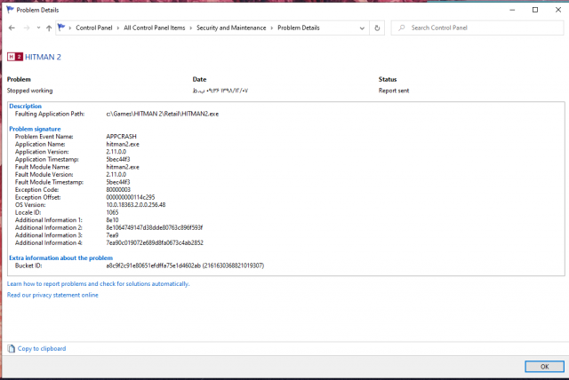569x380 pixels.
Task: Click the Back arrow navigation button
Action: point(11,28)
